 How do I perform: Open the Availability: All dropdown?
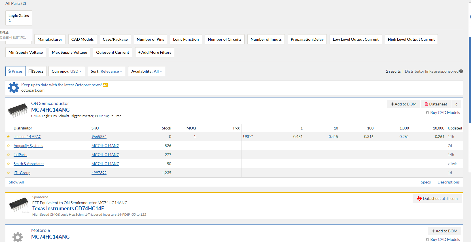click(147, 71)
